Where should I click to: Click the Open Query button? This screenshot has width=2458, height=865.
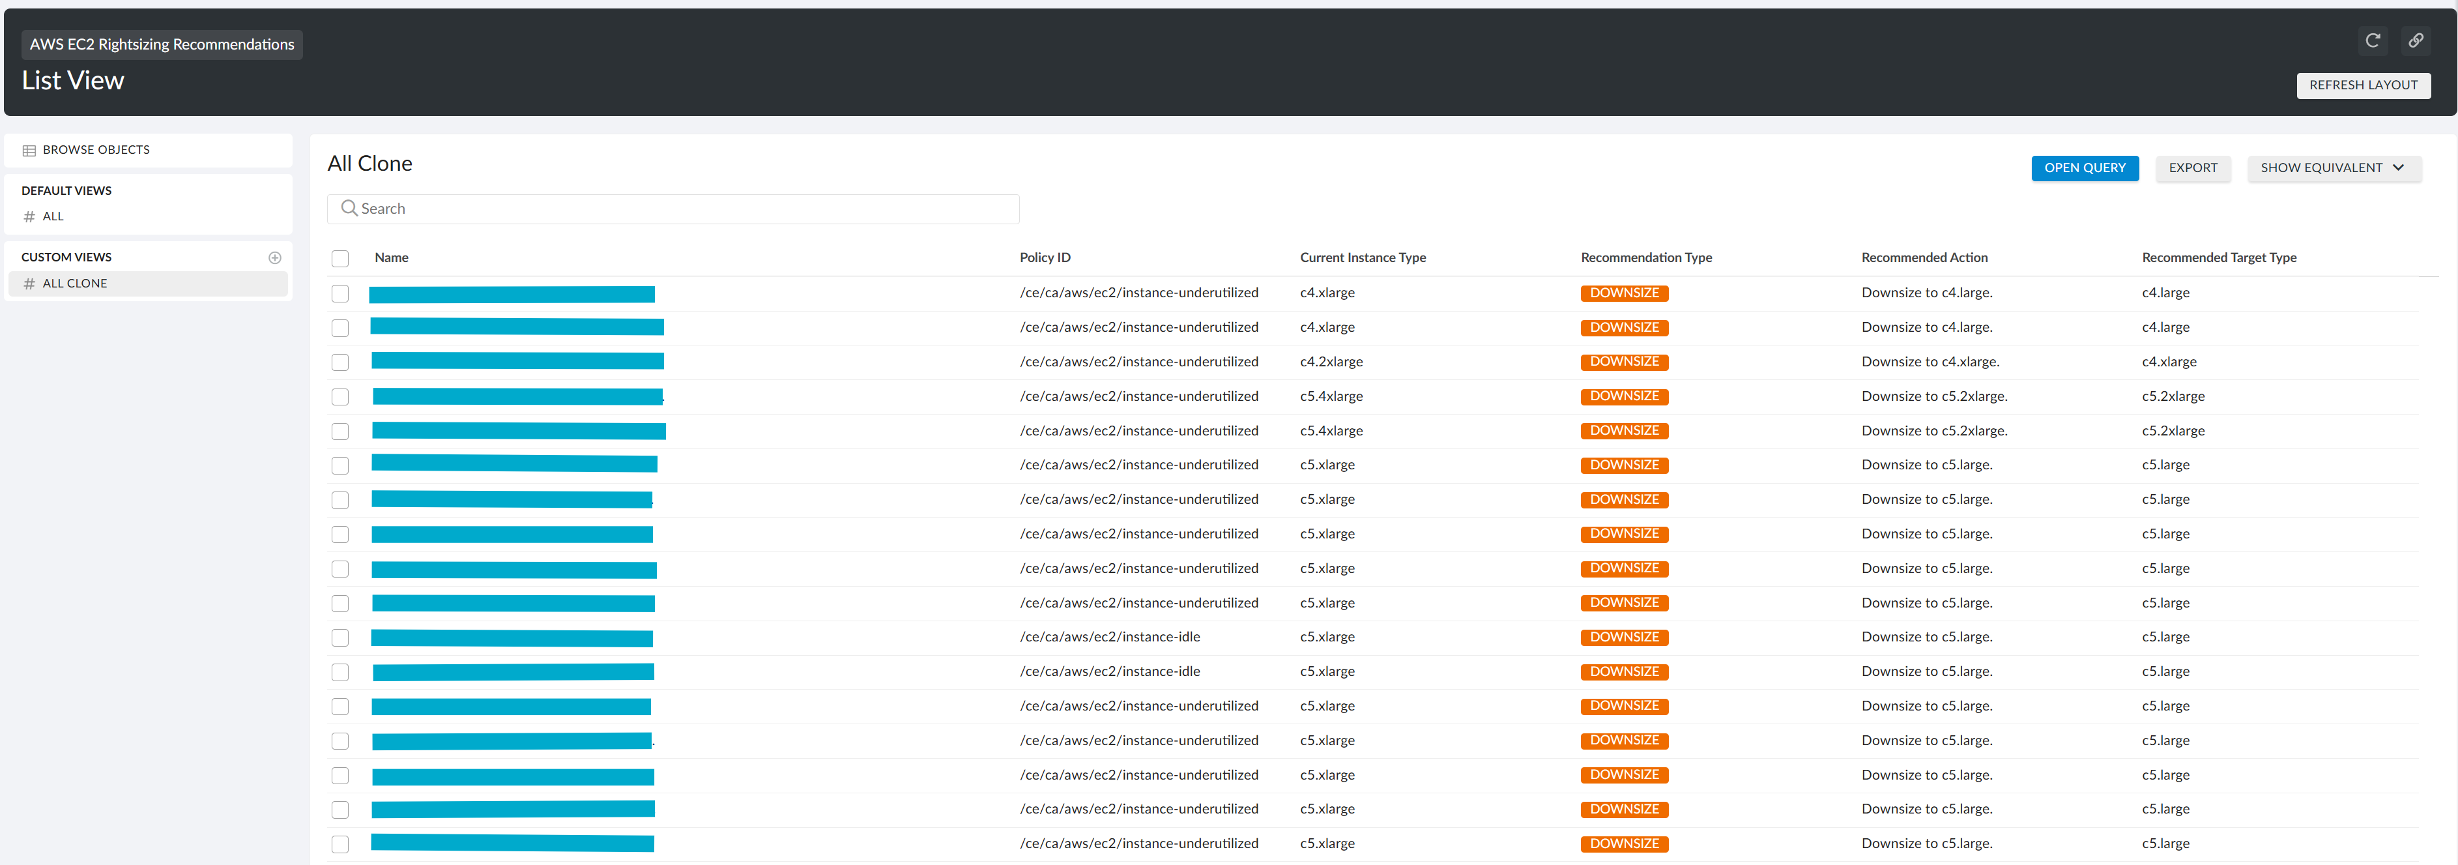(x=2085, y=168)
